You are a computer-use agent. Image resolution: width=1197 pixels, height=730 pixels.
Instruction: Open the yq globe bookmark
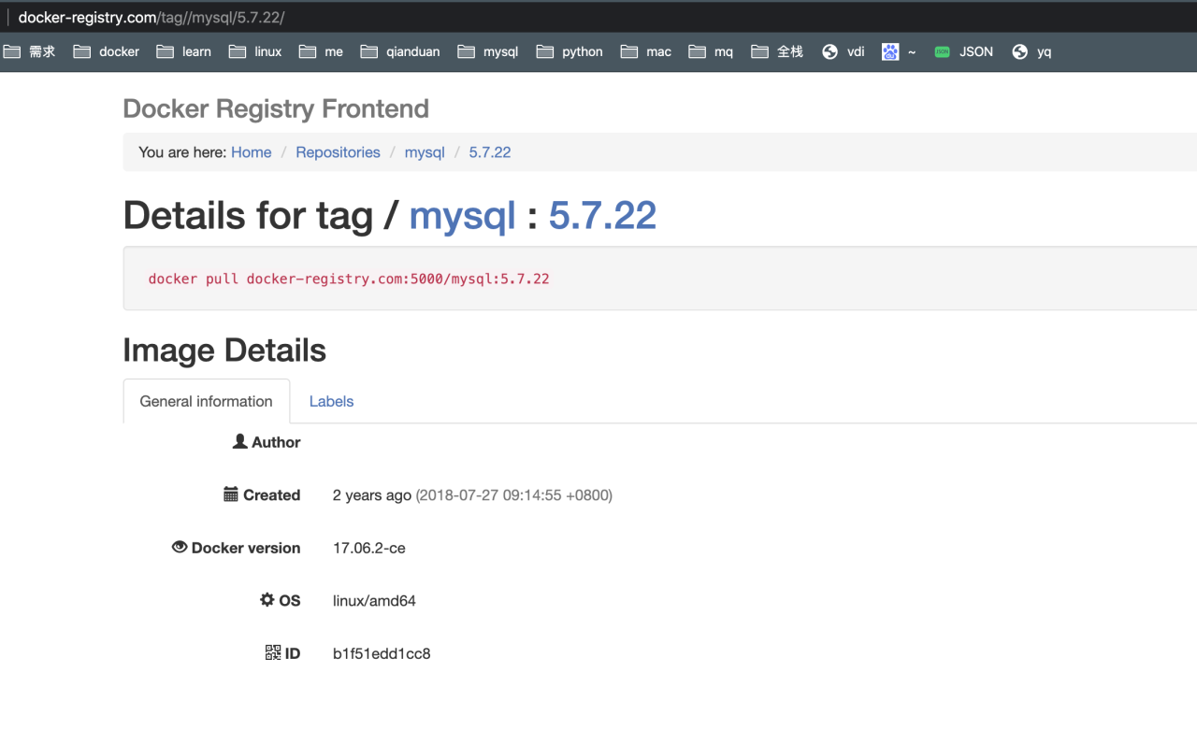1031,51
